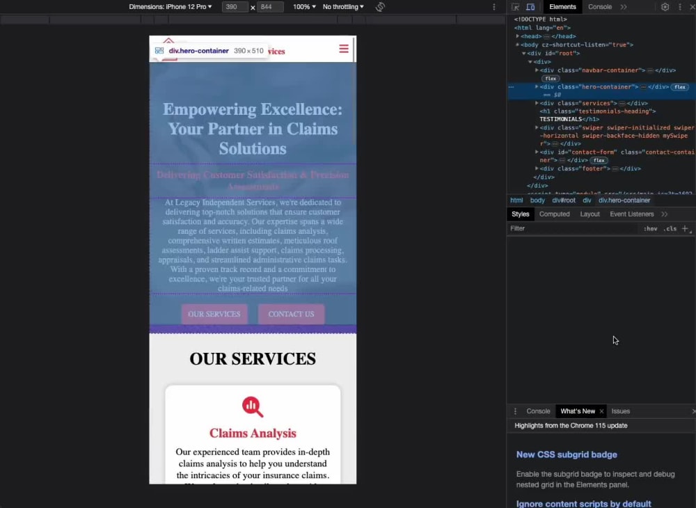Expand the head element node
696x508 pixels.
click(518, 36)
